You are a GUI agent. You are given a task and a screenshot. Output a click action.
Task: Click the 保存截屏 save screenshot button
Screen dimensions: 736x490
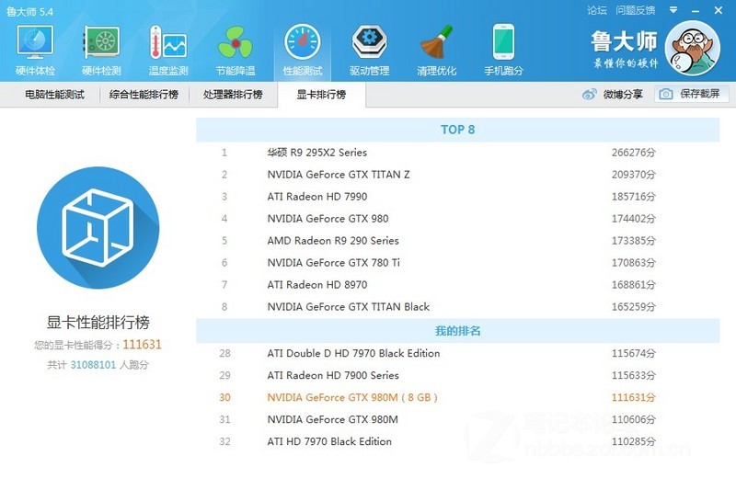pyautogui.click(x=692, y=95)
